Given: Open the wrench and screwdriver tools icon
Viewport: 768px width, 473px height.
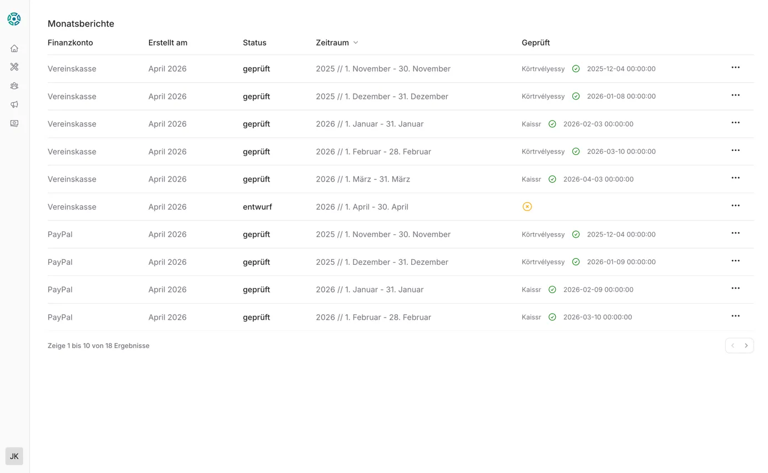Looking at the screenshot, I should point(14,67).
